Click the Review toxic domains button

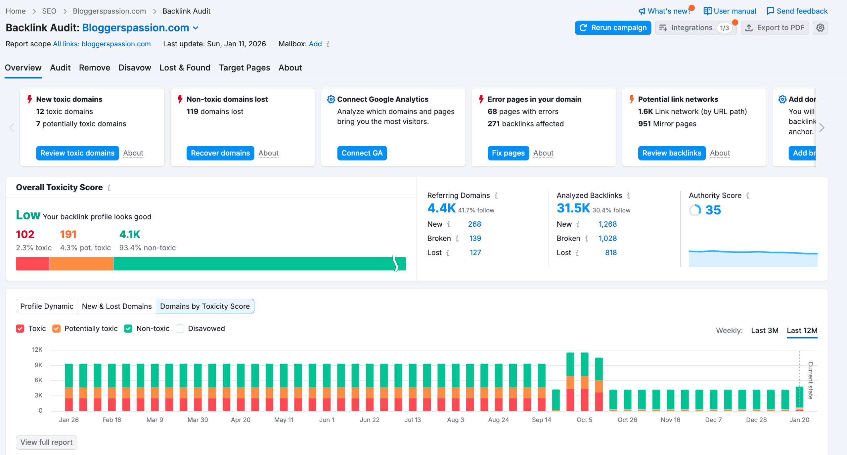click(x=77, y=153)
